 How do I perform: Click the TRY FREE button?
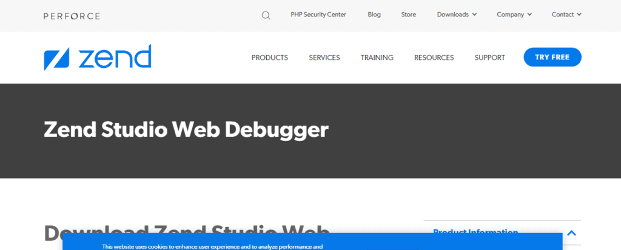coord(552,57)
